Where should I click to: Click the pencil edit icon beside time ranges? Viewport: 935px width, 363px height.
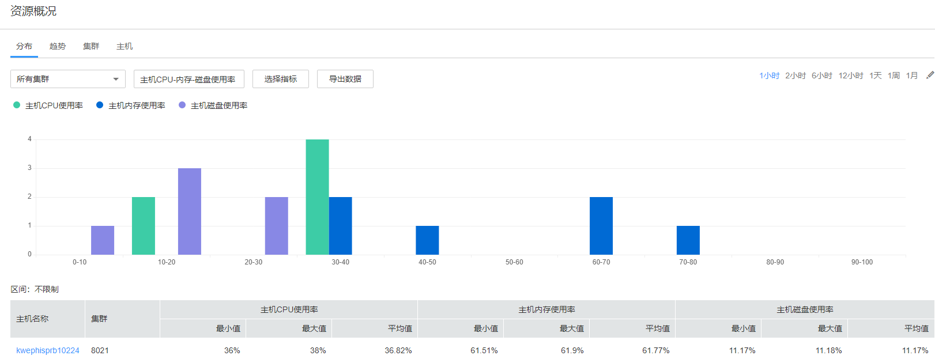click(x=929, y=75)
